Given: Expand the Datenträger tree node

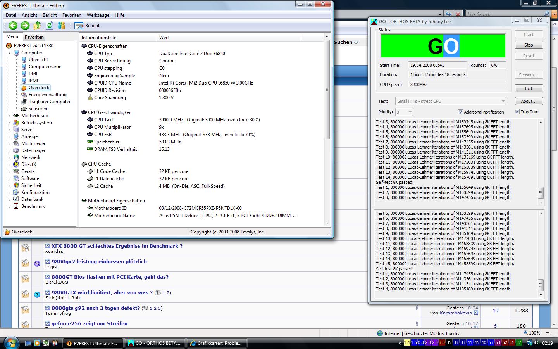Looking at the screenshot, I should click(10, 150).
